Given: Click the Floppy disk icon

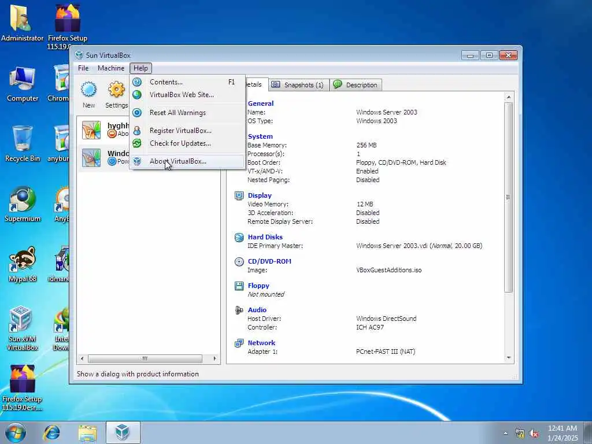Looking at the screenshot, I should (239, 286).
